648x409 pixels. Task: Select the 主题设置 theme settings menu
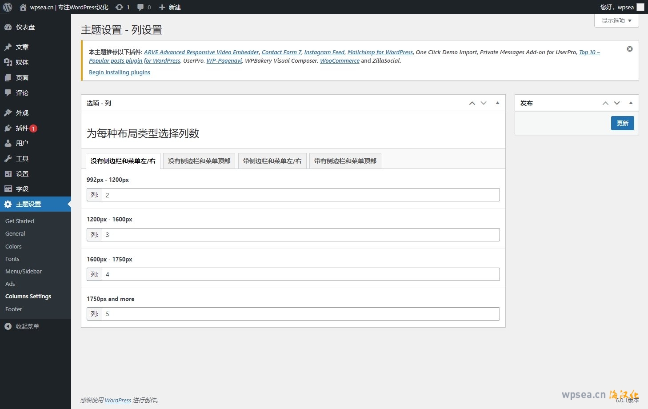[x=36, y=204]
